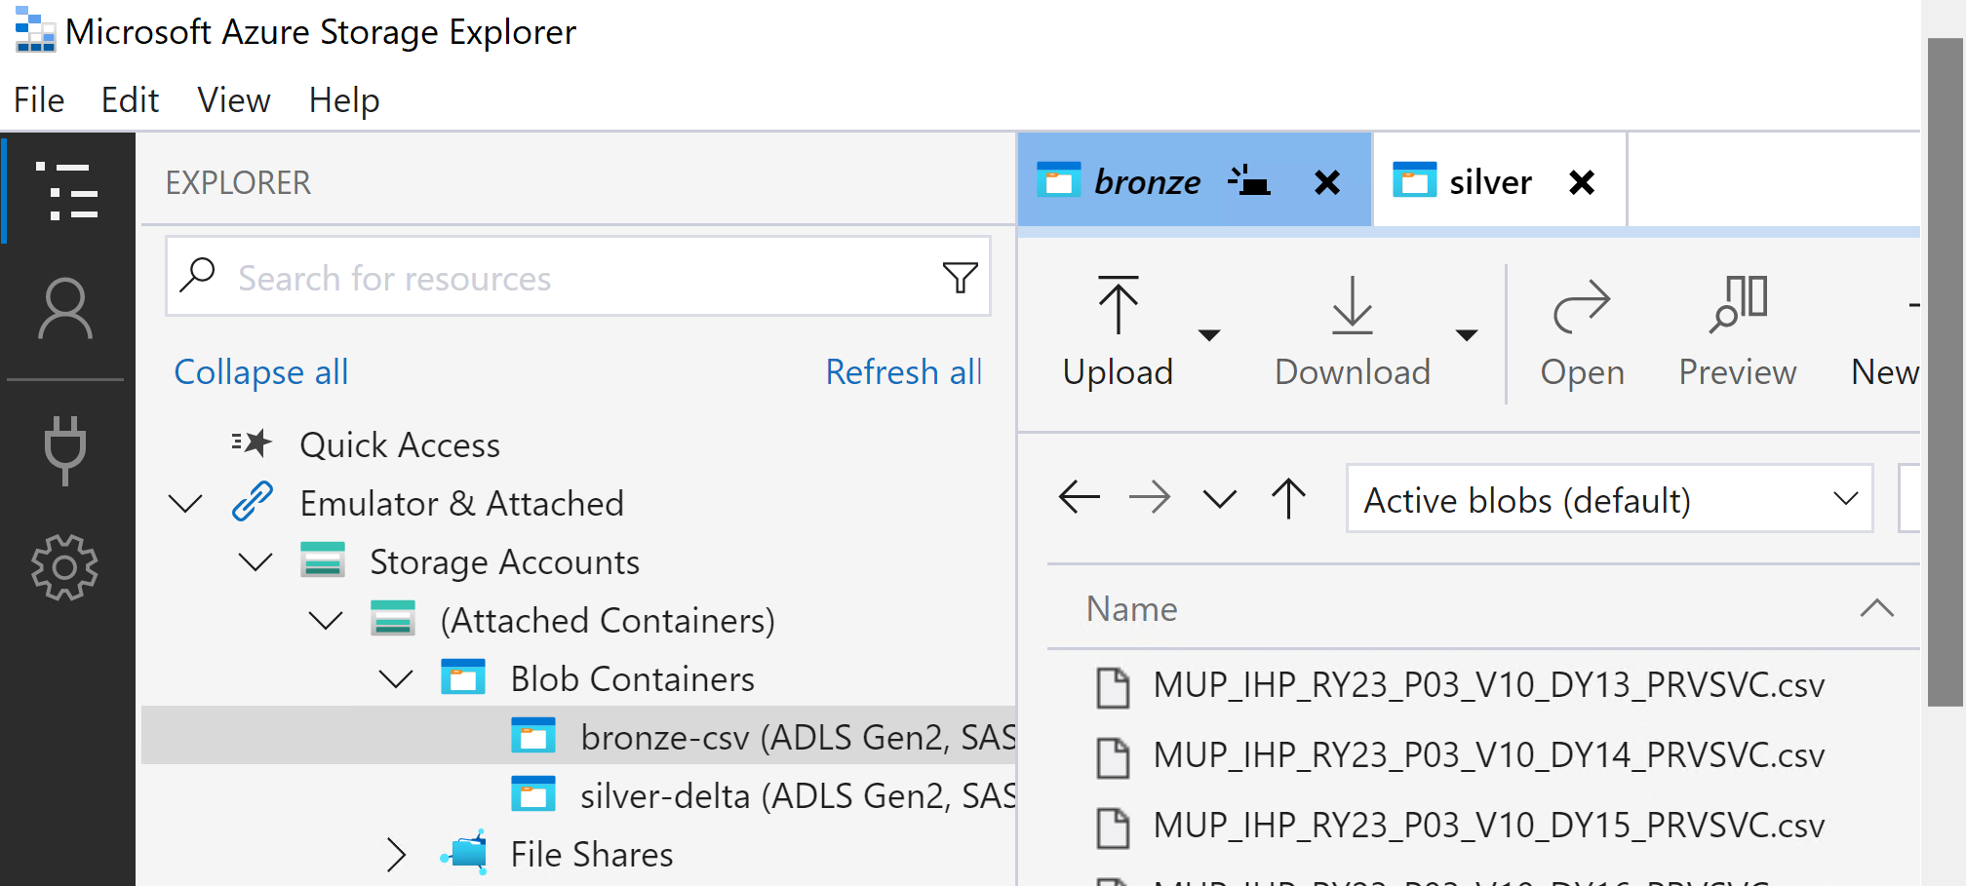The height and width of the screenshot is (886, 1966).
Task: Open the Download dropdown arrow
Action: coord(1466,334)
